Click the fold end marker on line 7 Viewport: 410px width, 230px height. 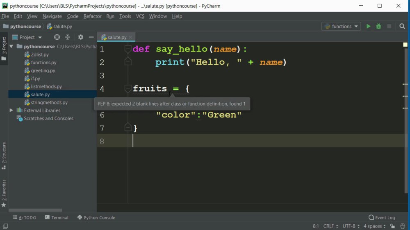click(128, 128)
